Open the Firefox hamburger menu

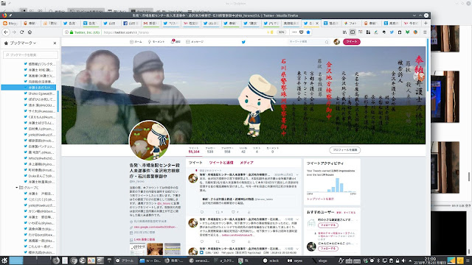point(425,32)
